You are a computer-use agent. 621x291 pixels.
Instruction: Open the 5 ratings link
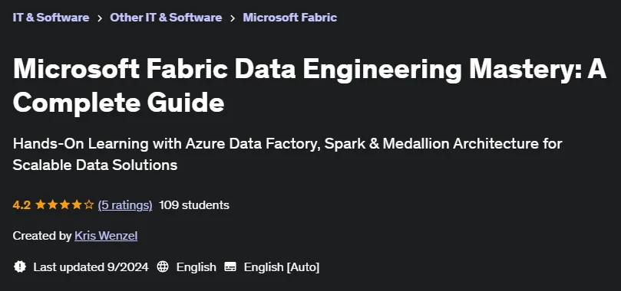pyautogui.click(x=125, y=205)
